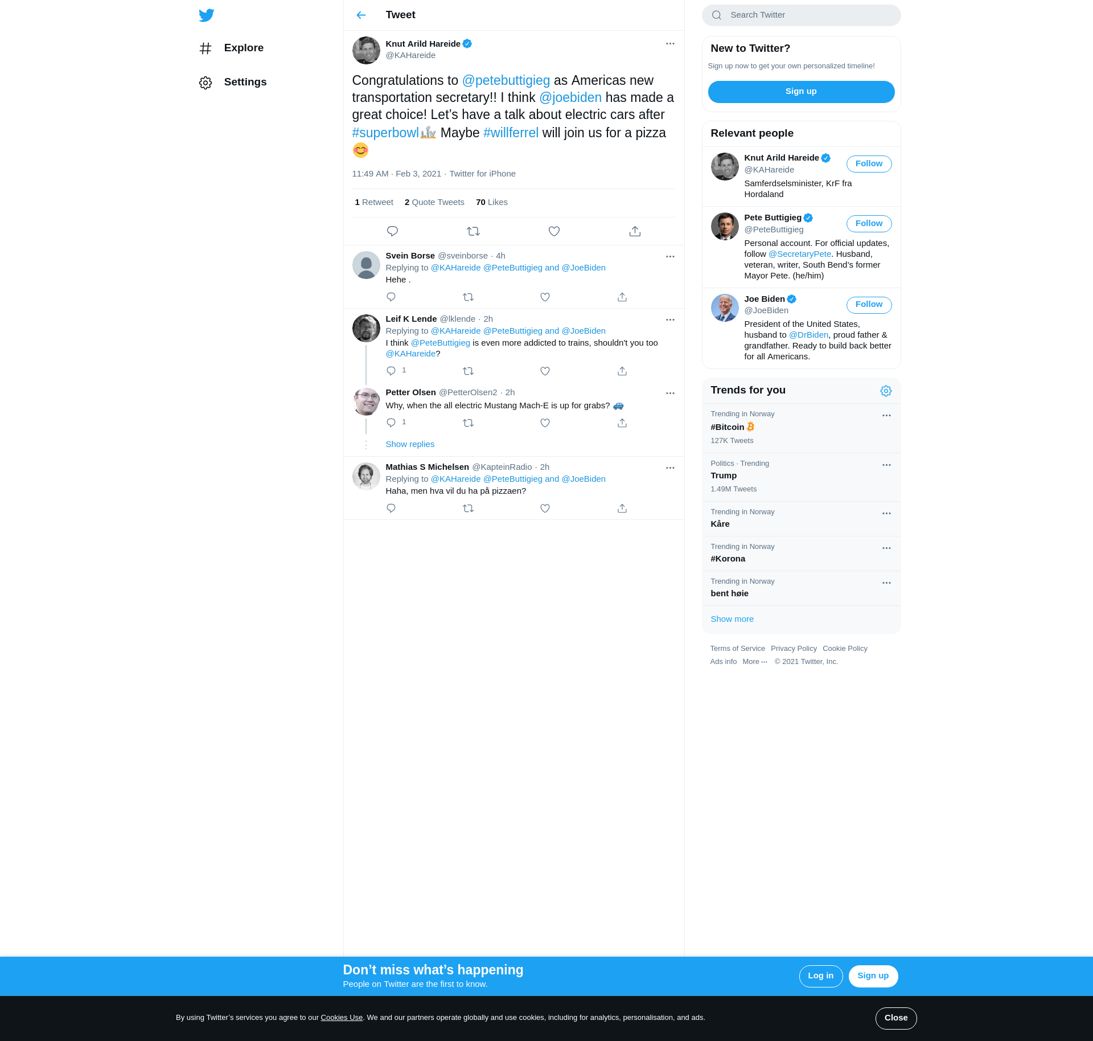Screen dimensions: 1093x1041
Task: Open more options for #Bitcoin trend
Action: tap(886, 416)
